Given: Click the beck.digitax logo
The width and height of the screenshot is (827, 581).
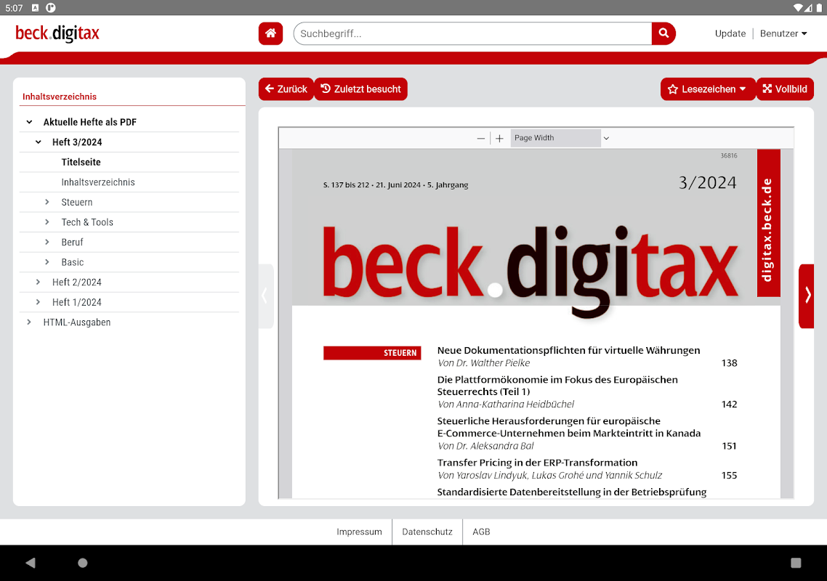Looking at the screenshot, I should click(x=57, y=33).
